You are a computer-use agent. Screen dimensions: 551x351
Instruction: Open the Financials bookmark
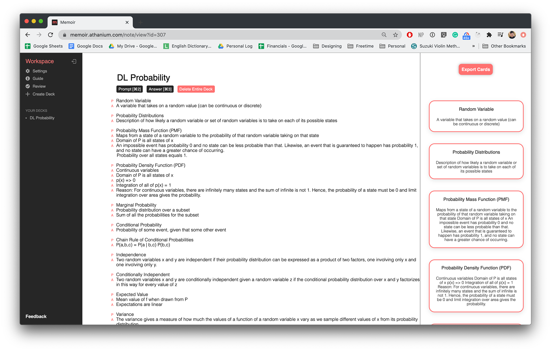282,46
